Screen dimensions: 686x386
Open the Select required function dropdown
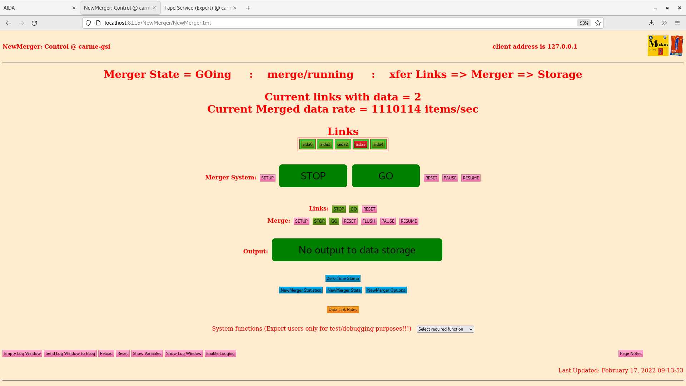coord(445,329)
